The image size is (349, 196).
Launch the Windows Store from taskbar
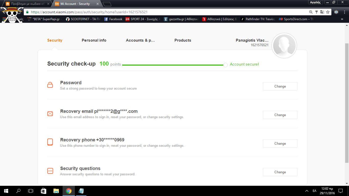(x=43, y=191)
